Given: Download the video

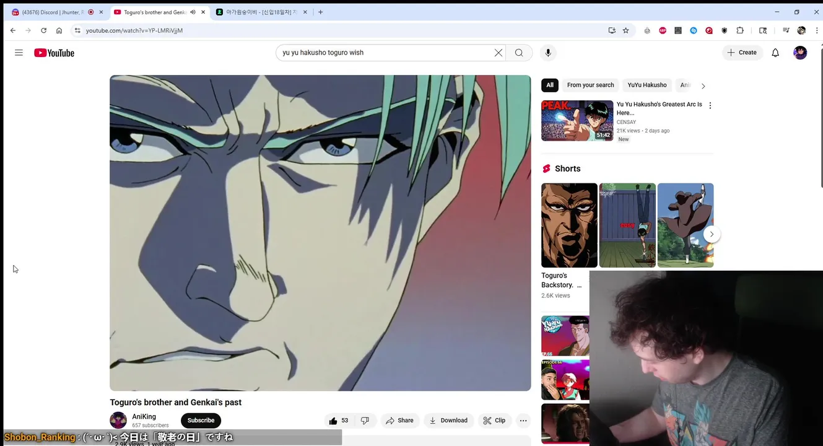Looking at the screenshot, I should (x=448, y=421).
